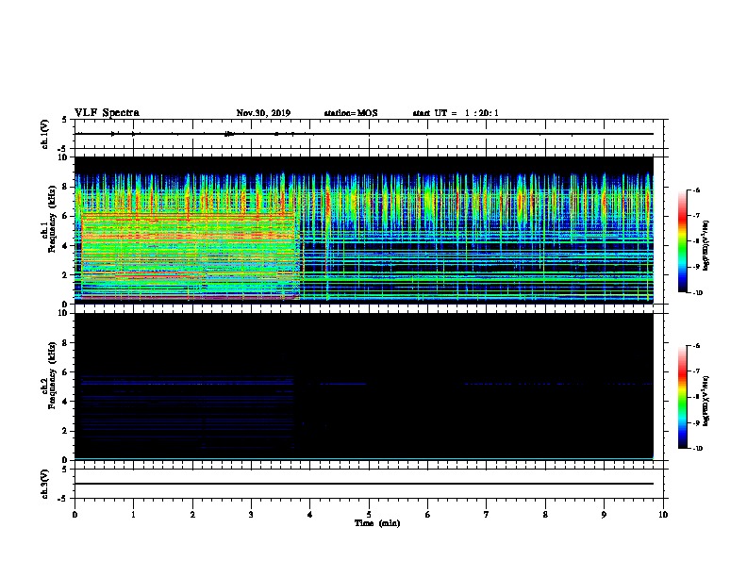
Task: Click the '8' tick on the time axis
Action: tap(545, 515)
